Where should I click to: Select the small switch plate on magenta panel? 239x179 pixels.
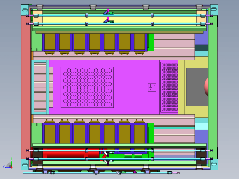152,87
